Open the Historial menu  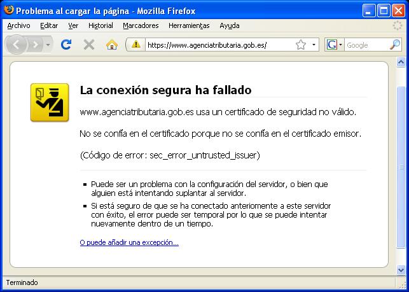[101, 25]
